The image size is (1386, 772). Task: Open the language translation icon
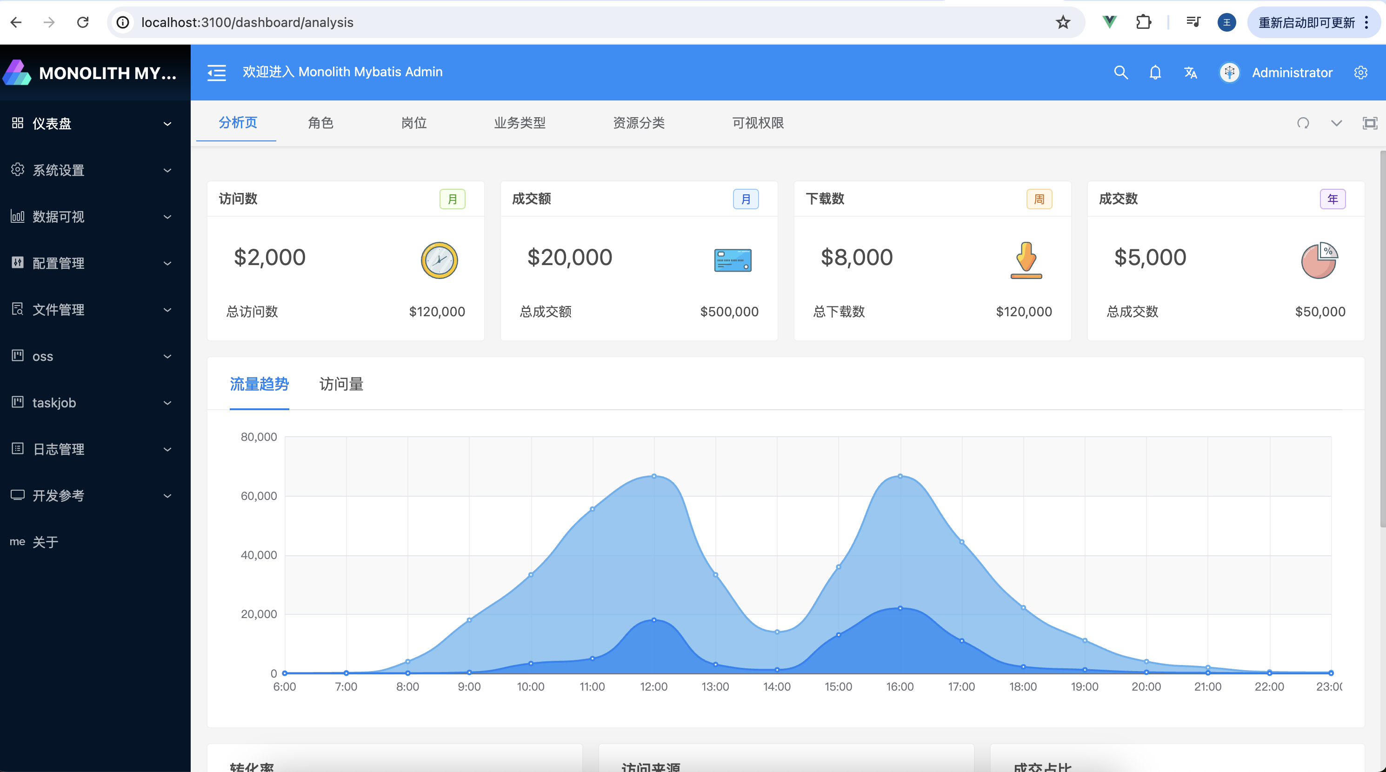click(1191, 73)
